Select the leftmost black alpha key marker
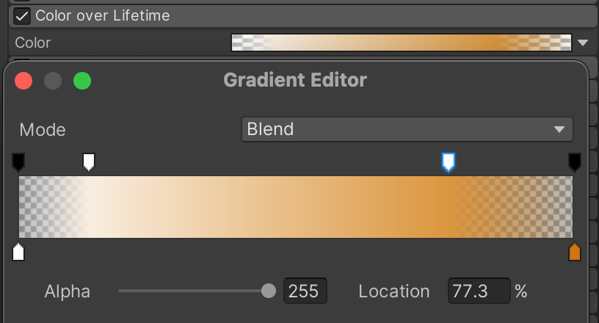The image size is (599, 323). [x=19, y=161]
